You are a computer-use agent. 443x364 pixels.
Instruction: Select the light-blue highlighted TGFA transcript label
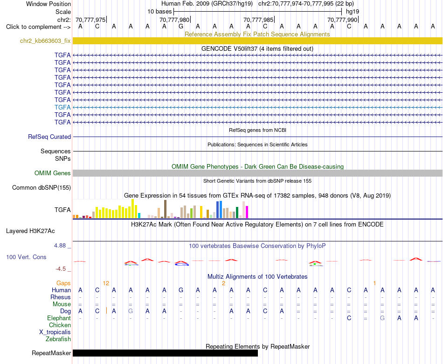click(62, 107)
